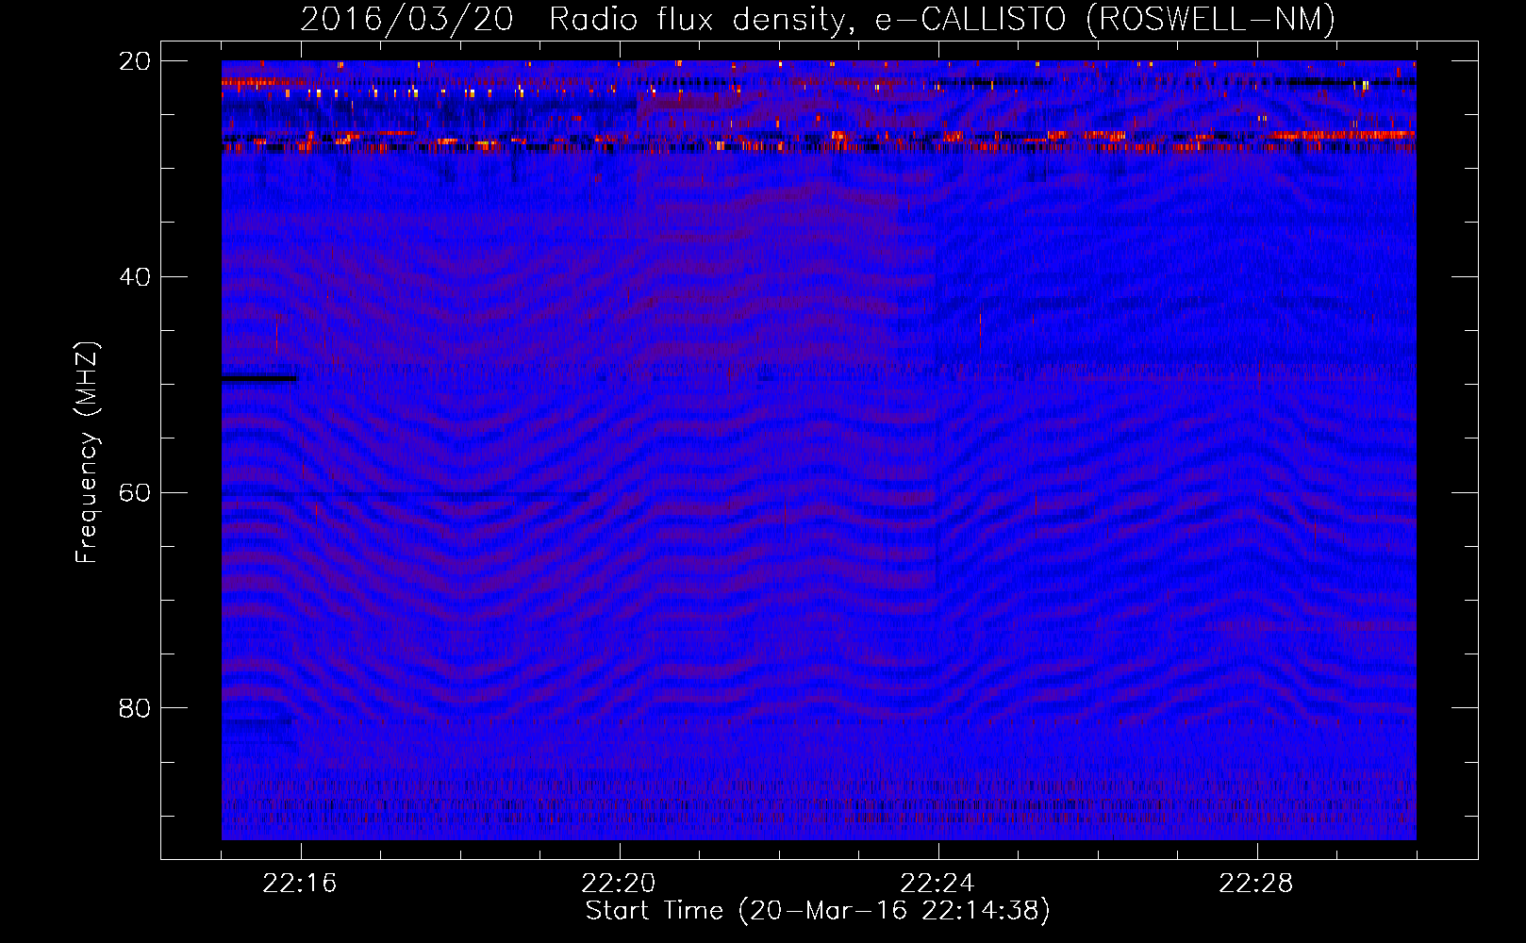Click the '40' frequency tick label
The width and height of the screenshot is (1526, 943).
click(x=135, y=277)
